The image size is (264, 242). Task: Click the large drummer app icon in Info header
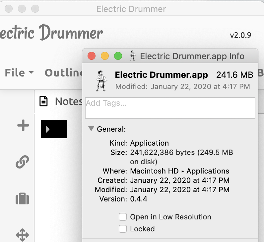[101, 81]
